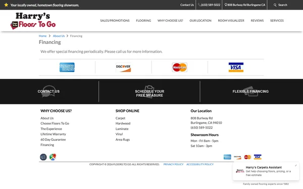Screen dimensions: 303x189
Task: Click footer phone number (650) 589-5022
Action: 201,128
